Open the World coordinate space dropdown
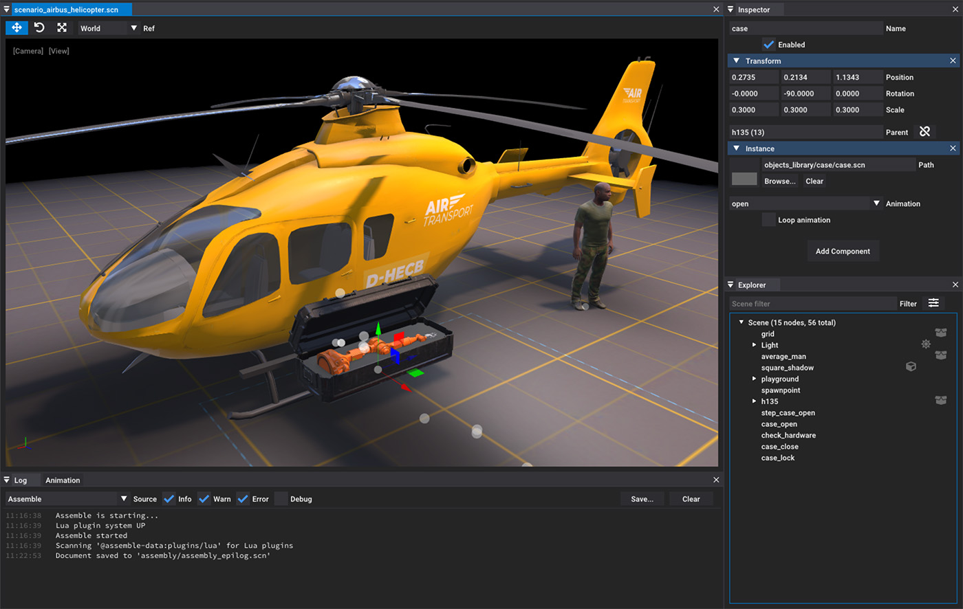The height and width of the screenshot is (609, 963). pyautogui.click(x=109, y=28)
